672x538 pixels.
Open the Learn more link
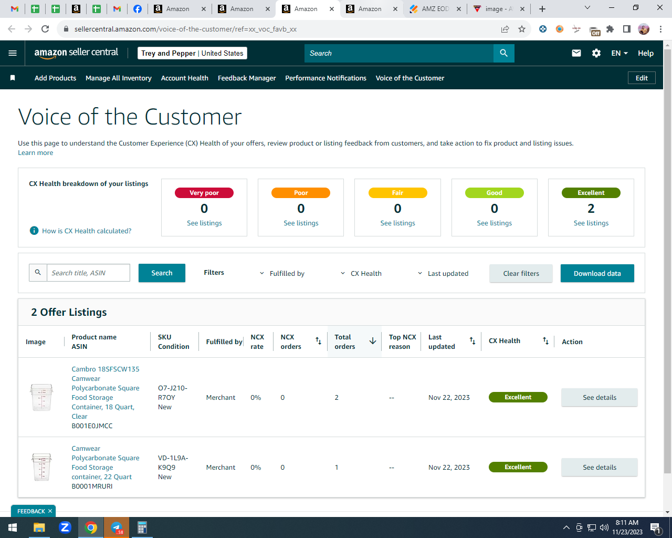35,153
